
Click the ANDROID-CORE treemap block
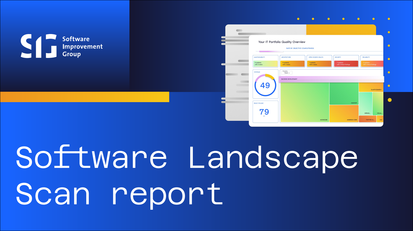(344, 114)
